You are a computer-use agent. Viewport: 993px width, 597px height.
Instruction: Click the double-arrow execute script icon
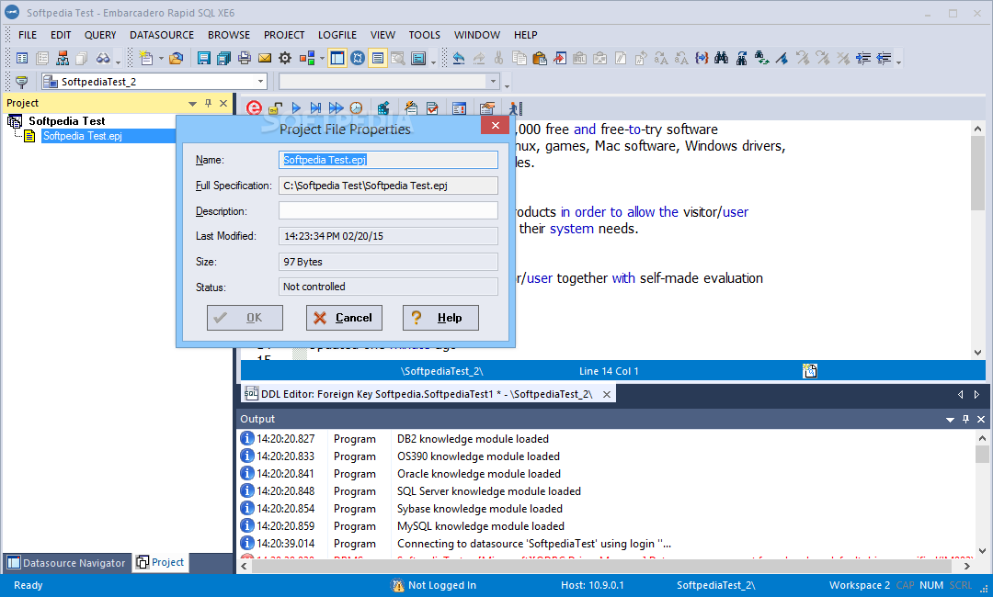337,108
